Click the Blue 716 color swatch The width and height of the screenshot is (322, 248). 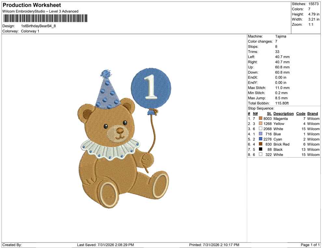(x=261, y=134)
